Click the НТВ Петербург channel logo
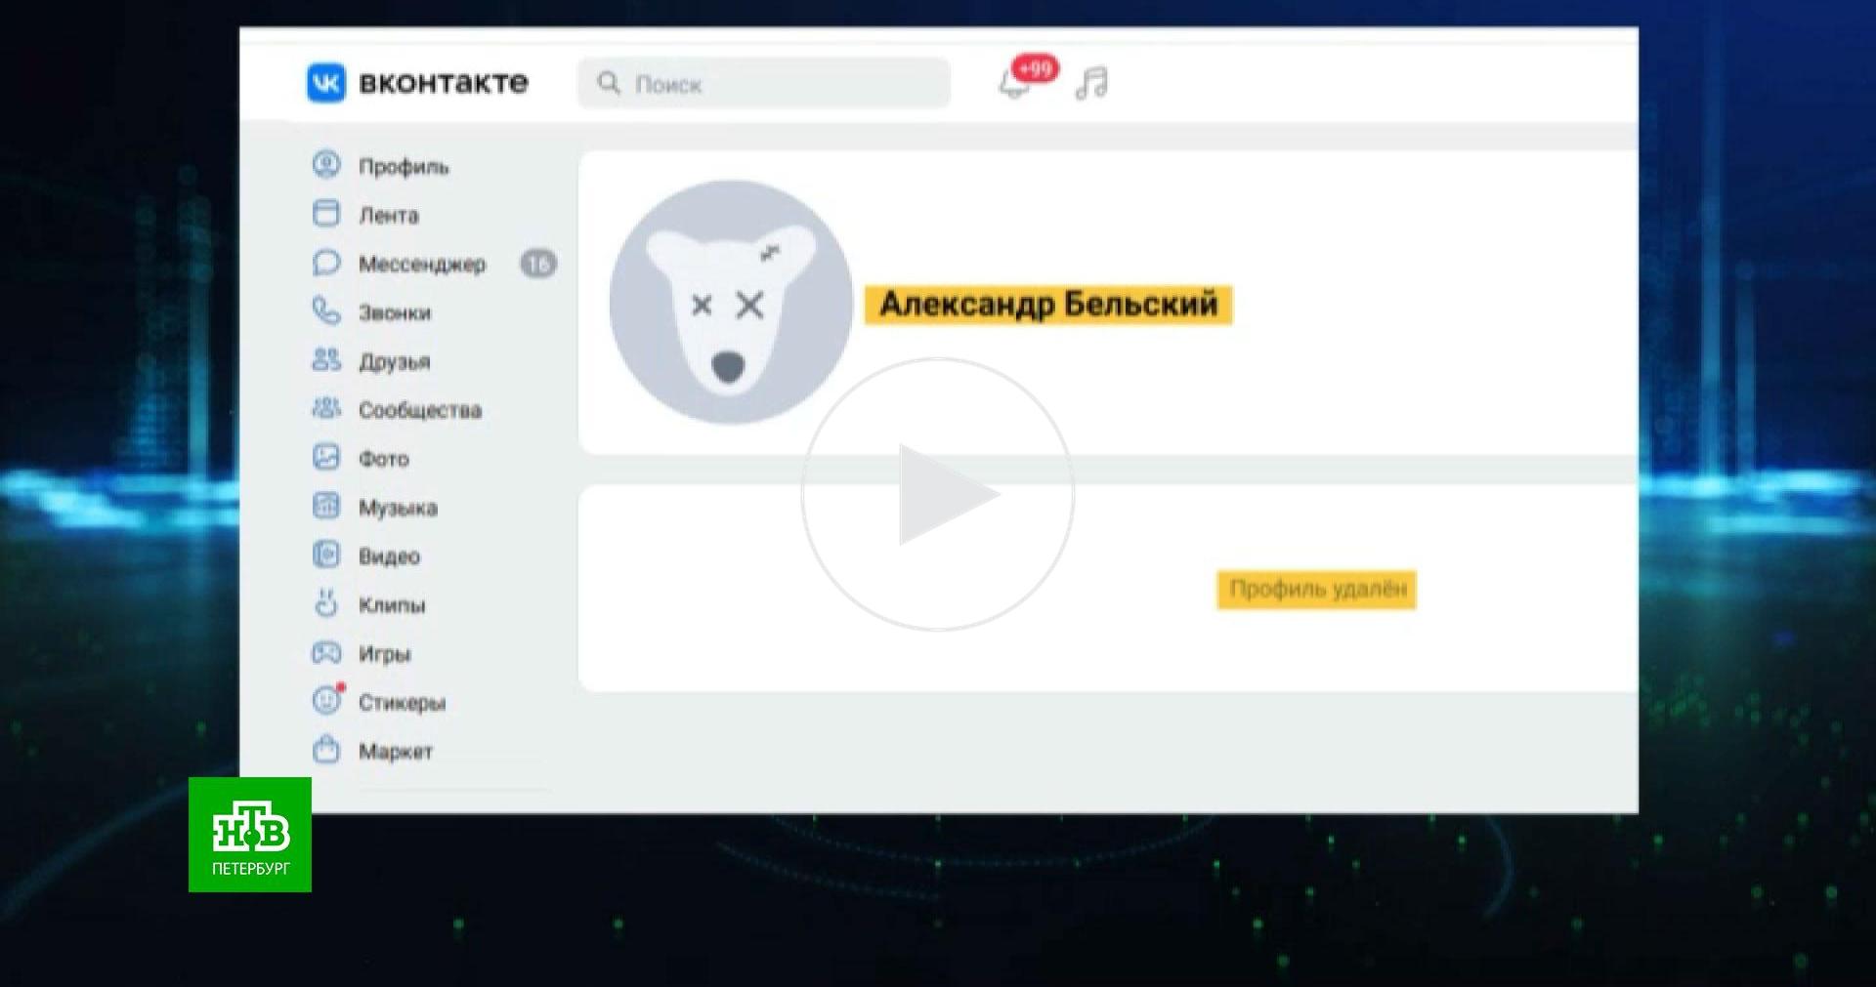 [250, 835]
